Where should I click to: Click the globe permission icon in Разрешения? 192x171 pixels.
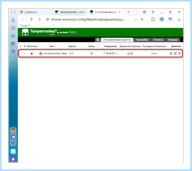click(x=108, y=53)
